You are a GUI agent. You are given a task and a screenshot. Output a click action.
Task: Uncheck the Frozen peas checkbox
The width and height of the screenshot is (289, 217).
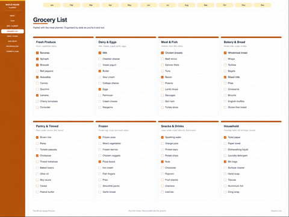pyautogui.click(x=100, y=137)
